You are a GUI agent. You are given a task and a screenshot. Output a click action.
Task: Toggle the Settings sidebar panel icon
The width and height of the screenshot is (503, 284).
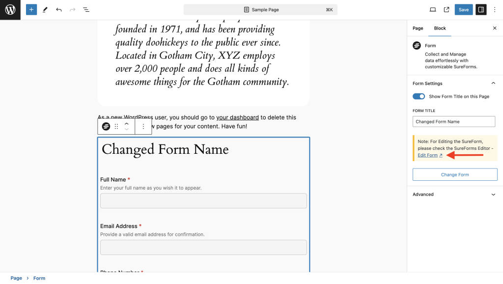coord(481,10)
